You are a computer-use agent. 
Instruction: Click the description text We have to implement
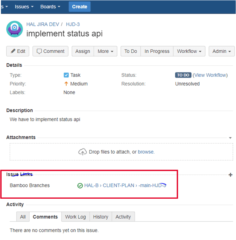45,120
